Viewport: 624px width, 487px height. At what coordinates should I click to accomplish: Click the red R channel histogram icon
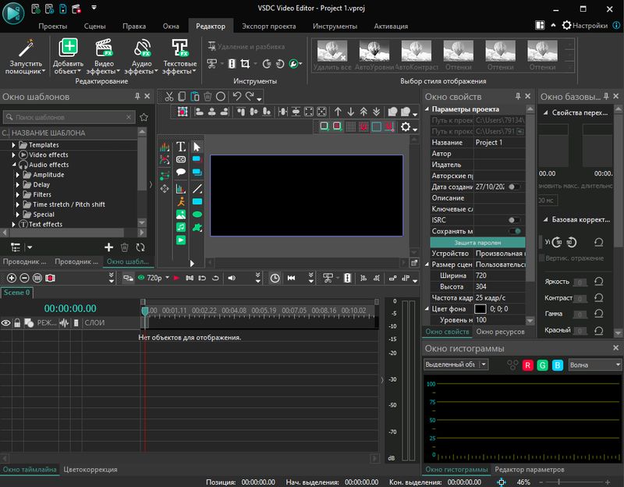point(528,364)
